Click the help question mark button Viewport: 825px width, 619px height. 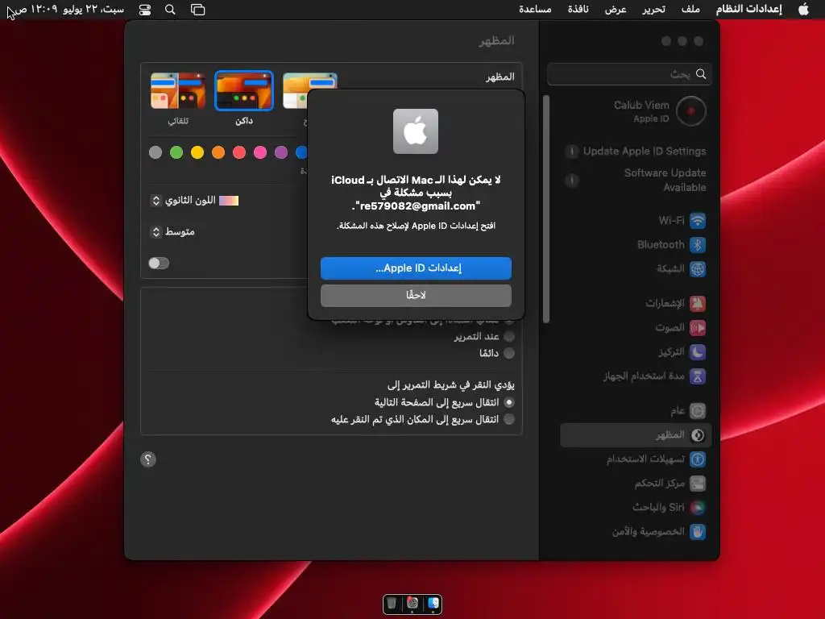[x=148, y=459]
